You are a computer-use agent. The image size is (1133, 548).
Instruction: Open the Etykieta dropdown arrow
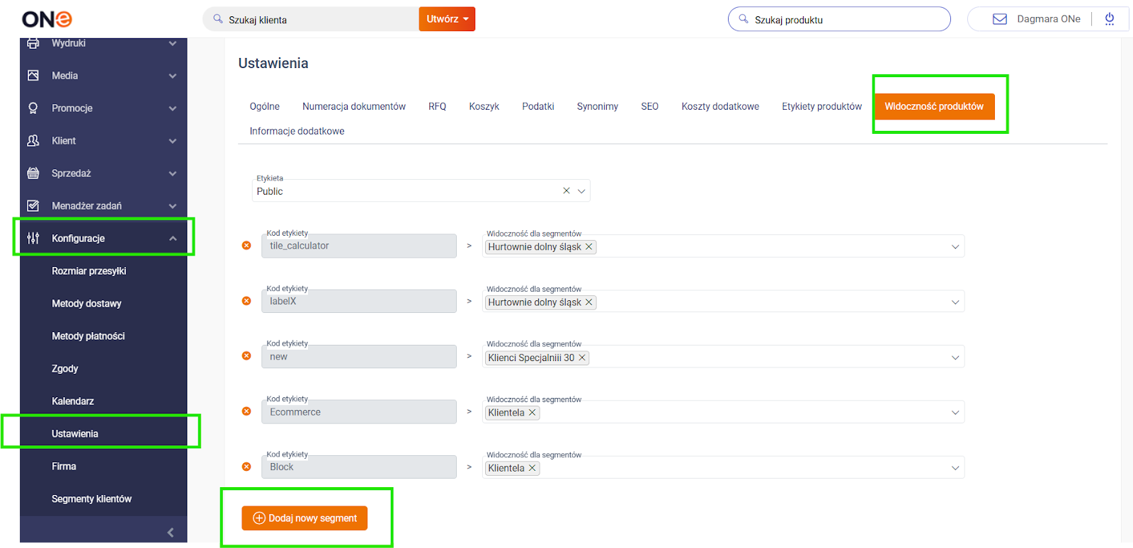(x=581, y=191)
